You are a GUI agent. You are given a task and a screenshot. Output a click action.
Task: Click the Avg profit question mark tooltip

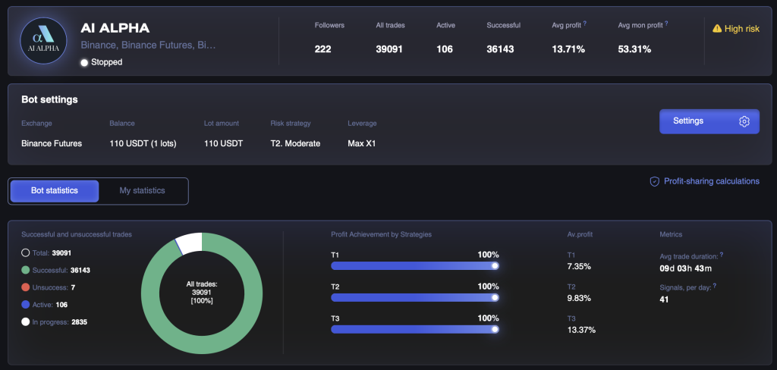tap(585, 23)
